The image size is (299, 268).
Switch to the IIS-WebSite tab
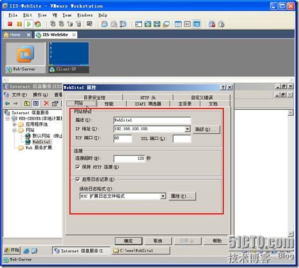point(55,35)
